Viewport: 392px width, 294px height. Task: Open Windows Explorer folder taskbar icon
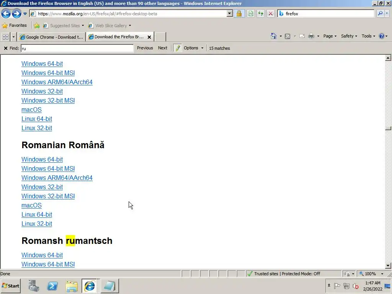click(72, 286)
